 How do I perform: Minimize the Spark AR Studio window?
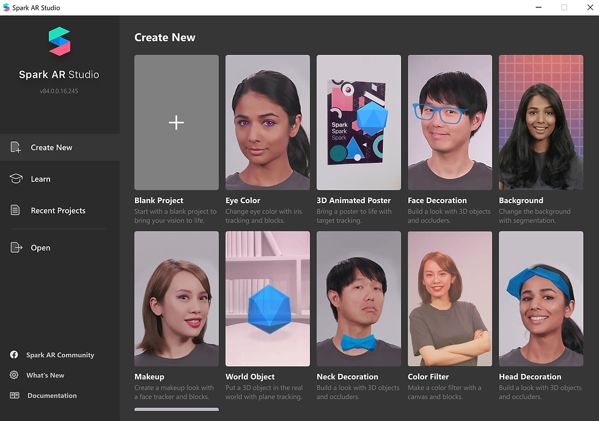(538, 7)
